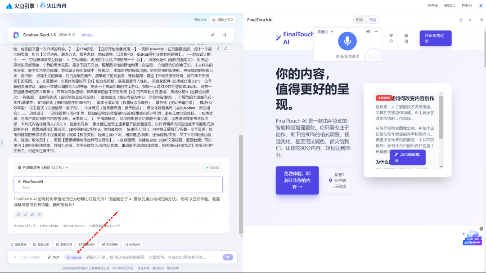
Task: Toggle the Canvas mode button
Action: click(x=73, y=257)
